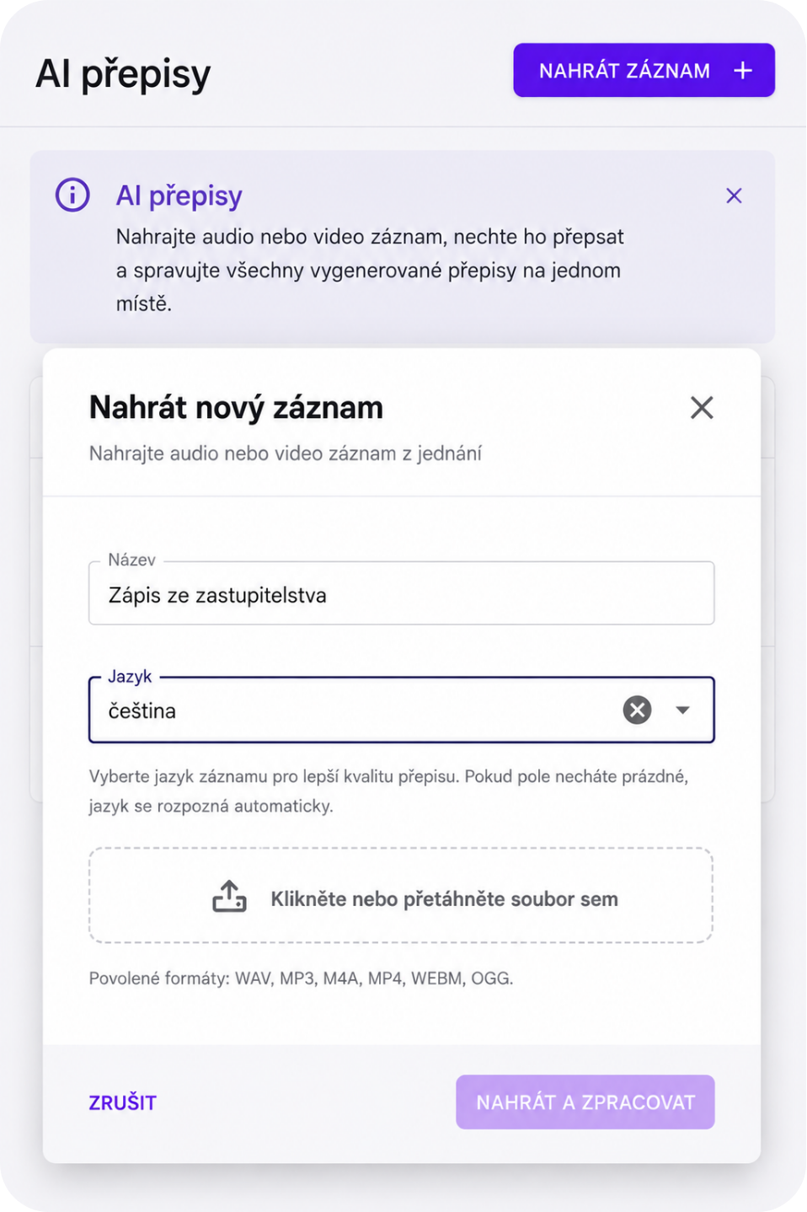Click the AI přepisy page heading
807x1212 pixels.
(123, 74)
